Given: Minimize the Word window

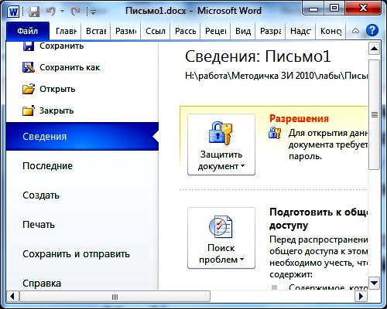Looking at the screenshot, I should click(313, 8).
